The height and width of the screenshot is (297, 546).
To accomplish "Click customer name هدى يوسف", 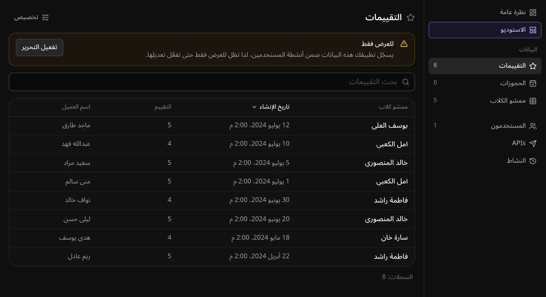I will pyautogui.click(x=75, y=238).
